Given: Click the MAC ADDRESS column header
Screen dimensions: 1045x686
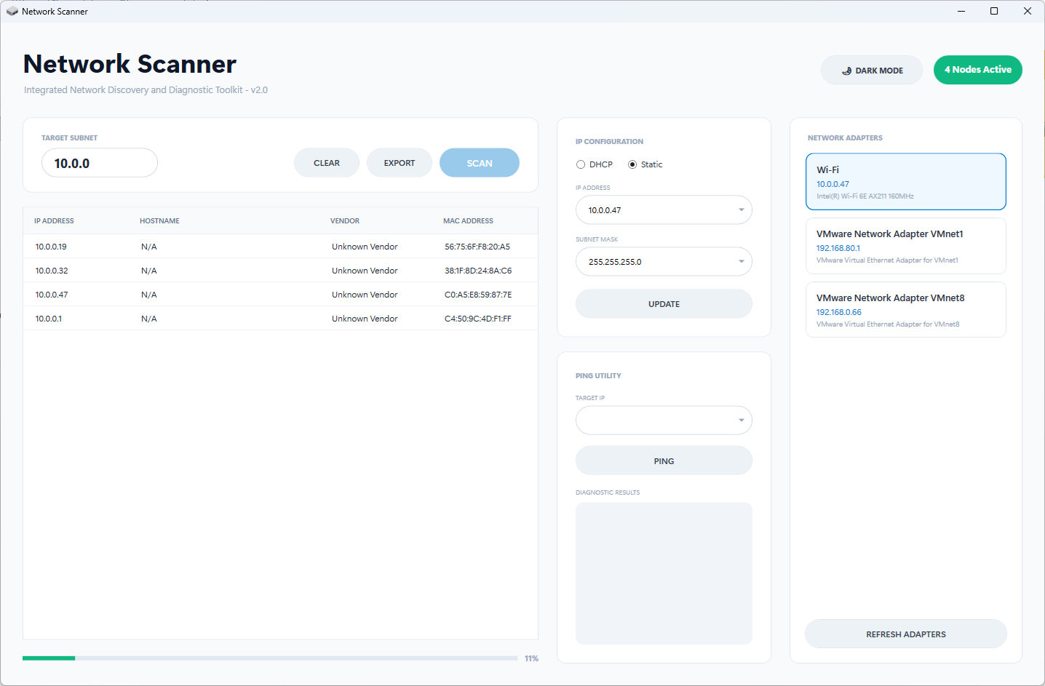Looking at the screenshot, I should pyautogui.click(x=468, y=221).
